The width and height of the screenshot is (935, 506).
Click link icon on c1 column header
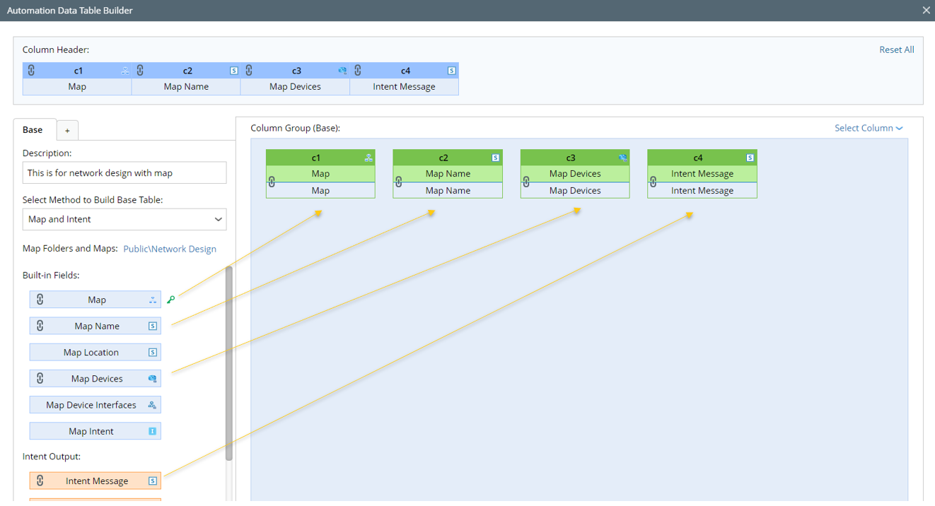[31, 71]
